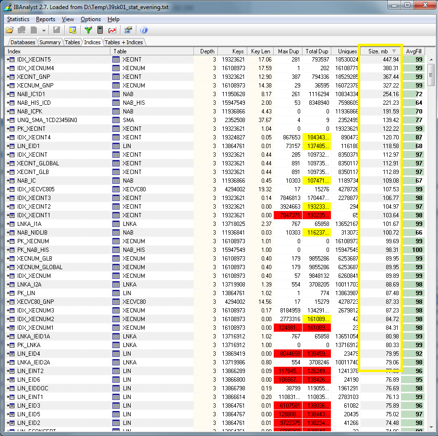Open the options icon beside the chart
This screenshot has height=436, width=438.
(x=128, y=30)
